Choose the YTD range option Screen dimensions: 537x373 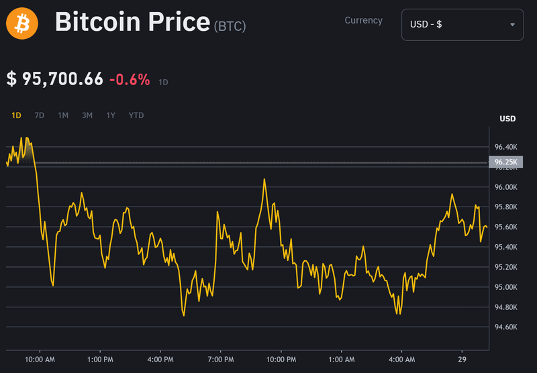coord(136,115)
